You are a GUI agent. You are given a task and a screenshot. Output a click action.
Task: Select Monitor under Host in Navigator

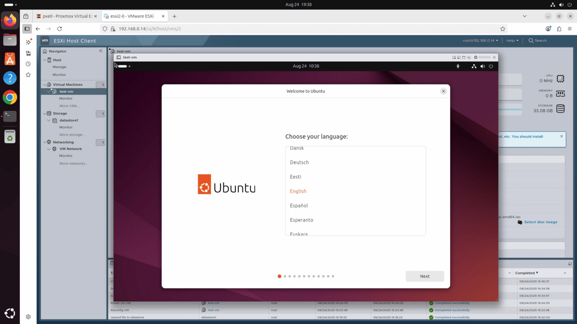click(59, 75)
